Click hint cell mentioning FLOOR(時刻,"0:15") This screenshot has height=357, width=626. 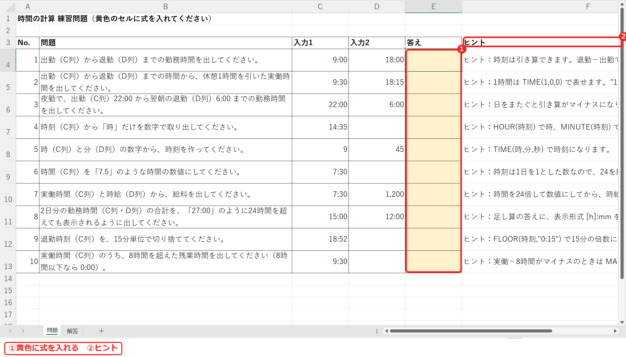coord(540,239)
